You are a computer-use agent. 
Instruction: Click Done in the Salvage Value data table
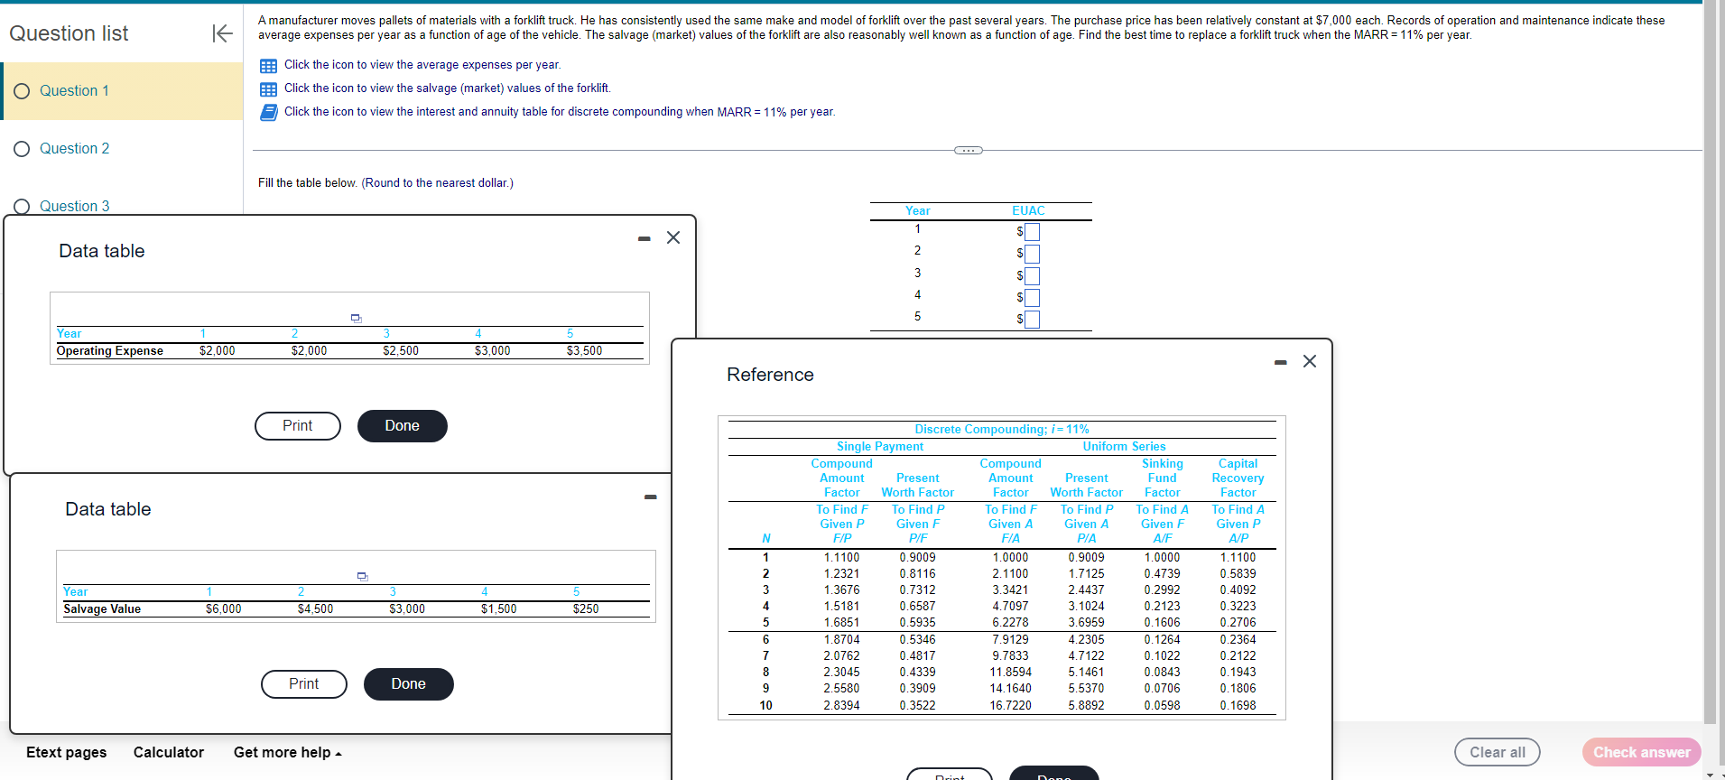(x=409, y=684)
